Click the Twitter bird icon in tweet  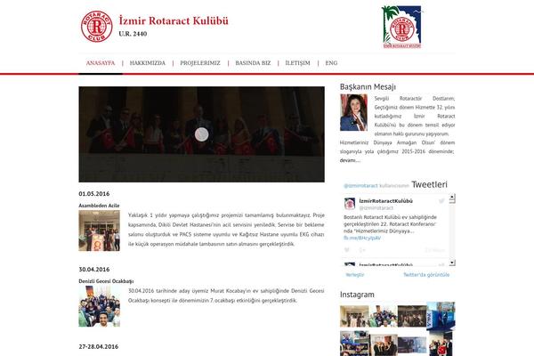(441, 201)
